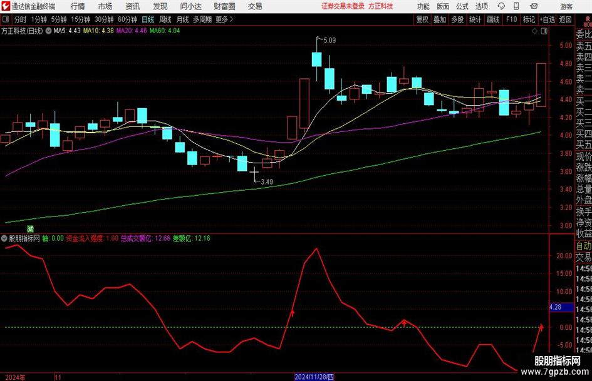Open the mail envelope icon
Screen dimensions: 592x381
click(x=534, y=6)
